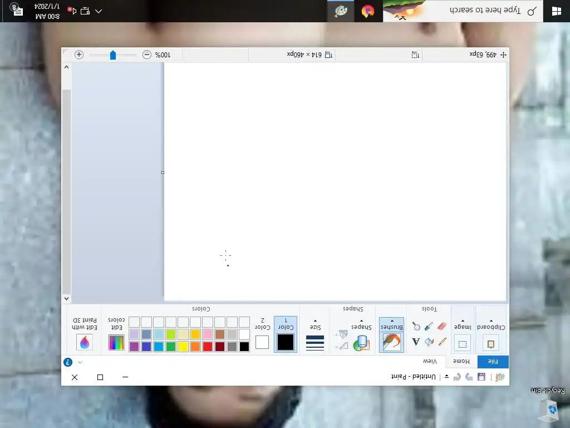Select the Pencil tool
570x428 pixels.
coord(442,342)
